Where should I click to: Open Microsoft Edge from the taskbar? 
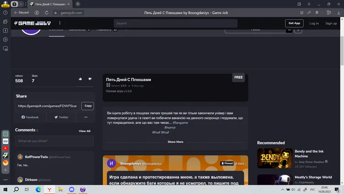click(38, 189)
